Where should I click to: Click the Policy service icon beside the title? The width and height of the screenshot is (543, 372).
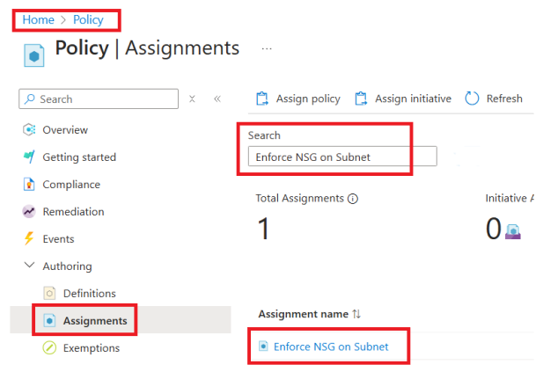(x=33, y=52)
